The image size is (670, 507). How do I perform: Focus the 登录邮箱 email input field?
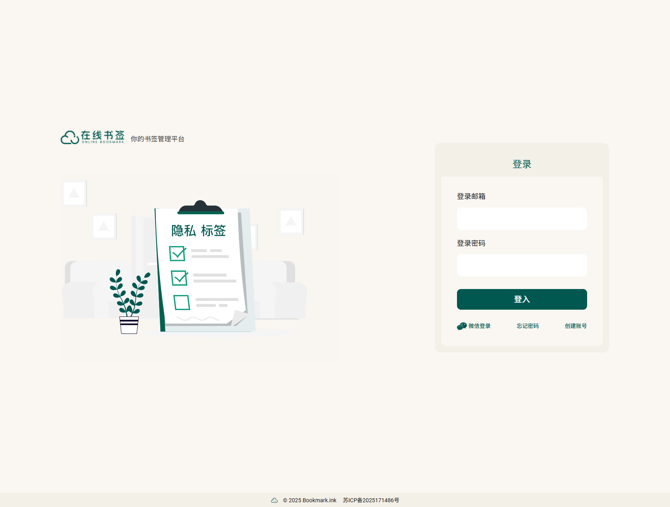[522, 219]
